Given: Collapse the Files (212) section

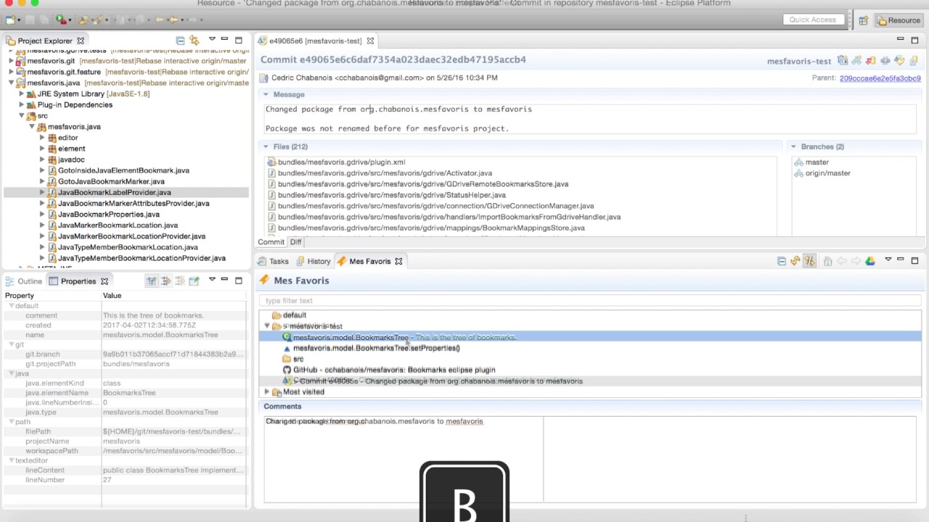Looking at the screenshot, I should 266,146.
